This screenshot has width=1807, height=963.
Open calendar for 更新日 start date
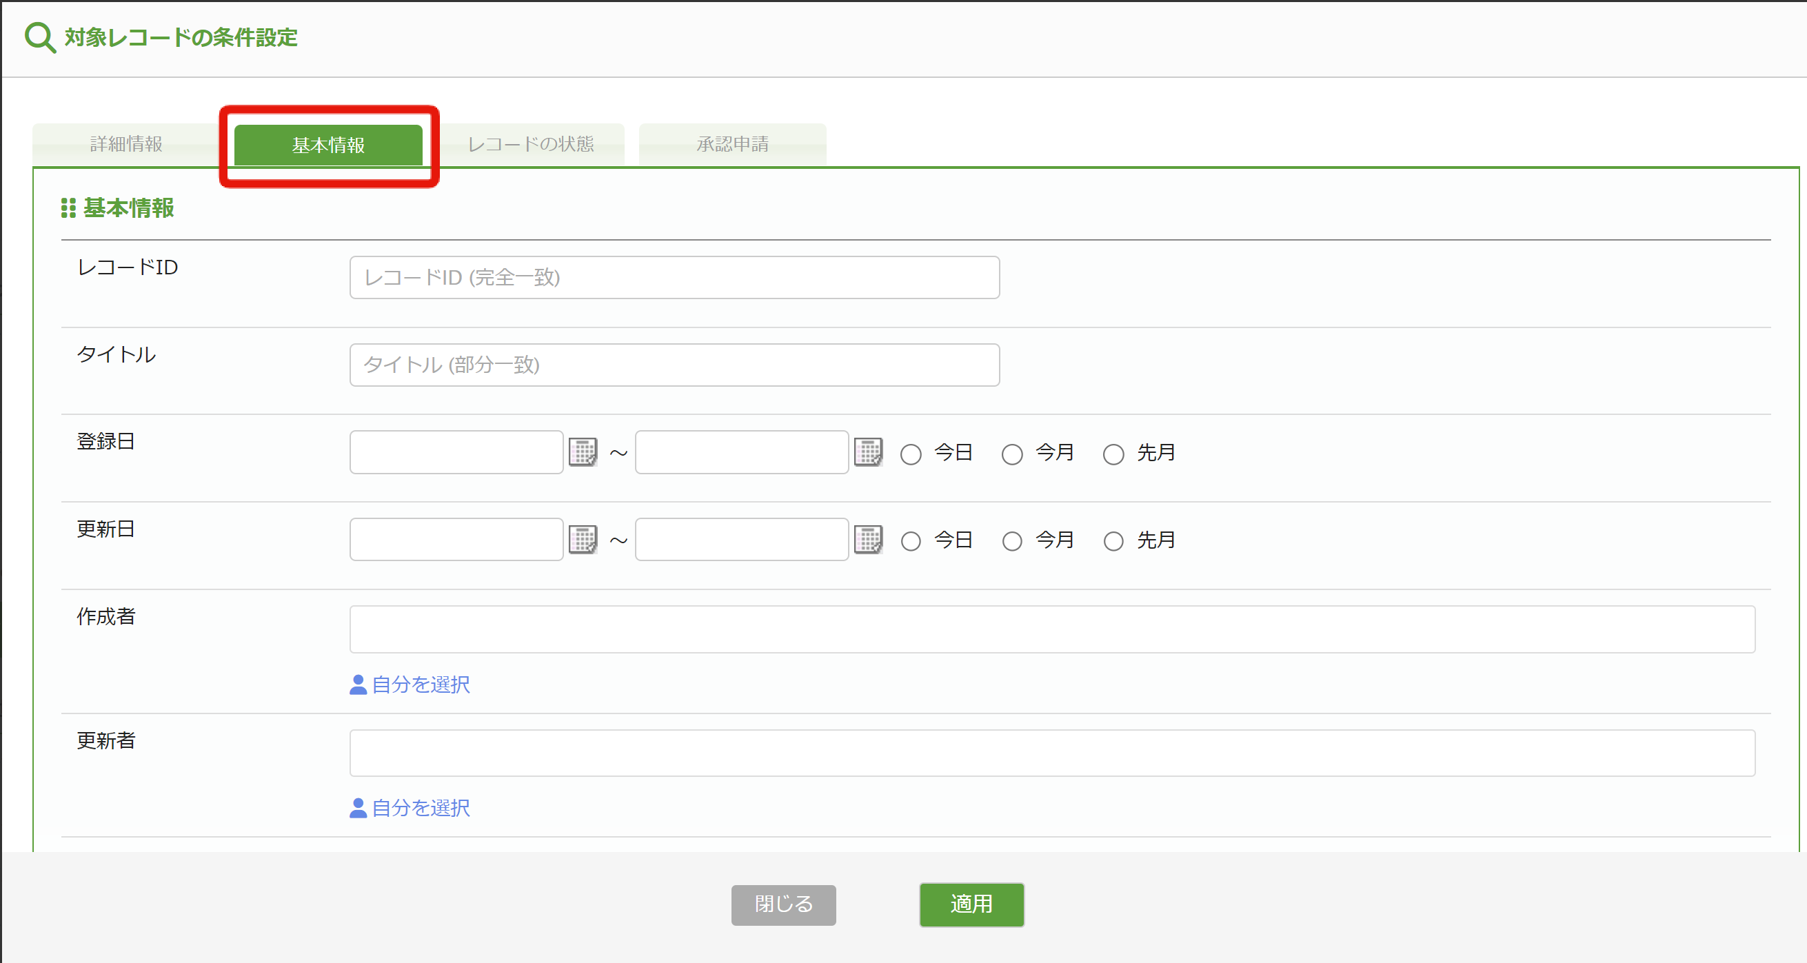(x=582, y=539)
